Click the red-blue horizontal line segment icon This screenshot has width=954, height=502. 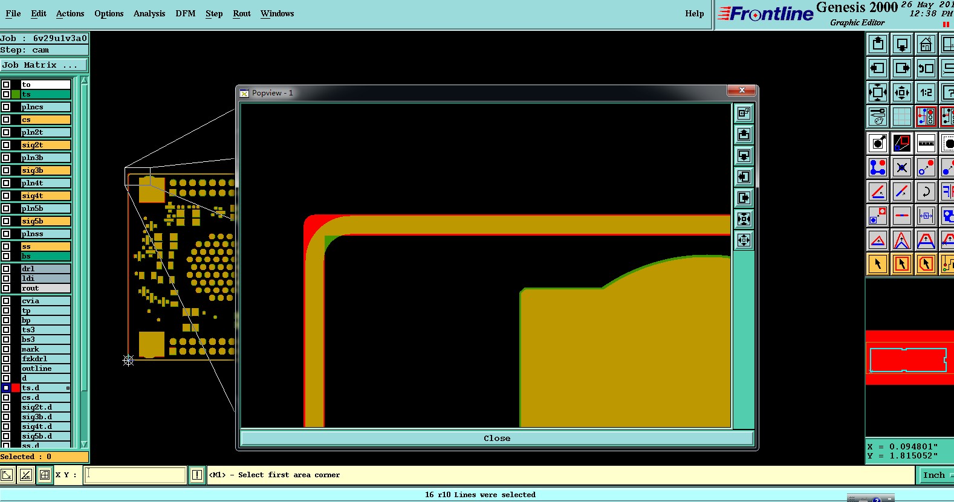tap(902, 216)
